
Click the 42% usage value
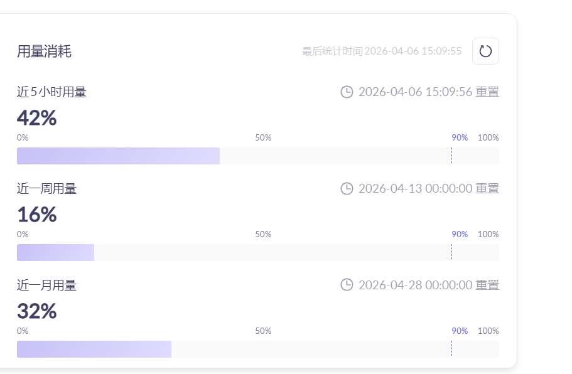pyautogui.click(x=36, y=118)
